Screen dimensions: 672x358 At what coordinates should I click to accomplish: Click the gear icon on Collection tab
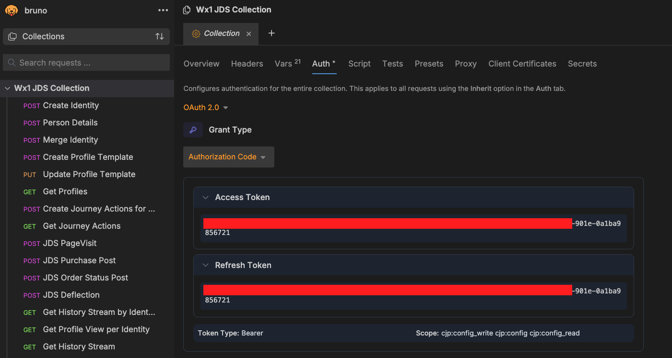[x=196, y=34]
